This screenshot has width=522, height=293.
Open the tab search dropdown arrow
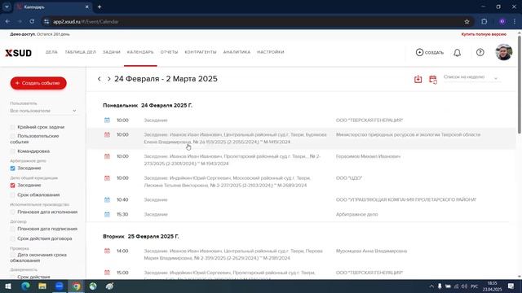click(x=7, y=7)
